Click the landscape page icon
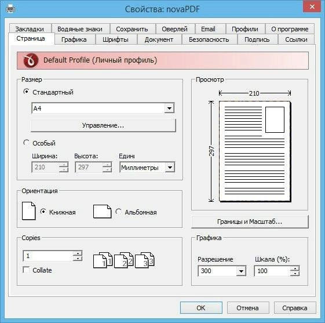This screenshot has height=323, width=325. [102, 212]
